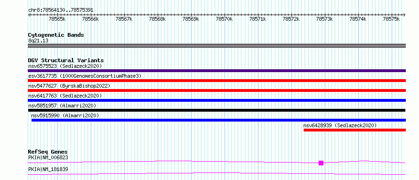The width and height of the screenshot is (419, 180).
Task: Click the gray 8q21.13 cytogenetic band bar
Action: click(x=217, y=46)
